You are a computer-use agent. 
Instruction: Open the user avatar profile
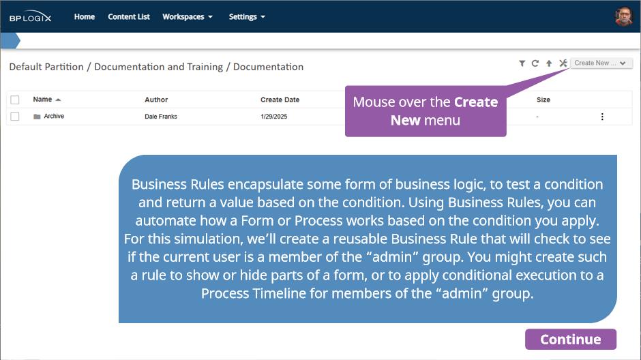[623, 16]
